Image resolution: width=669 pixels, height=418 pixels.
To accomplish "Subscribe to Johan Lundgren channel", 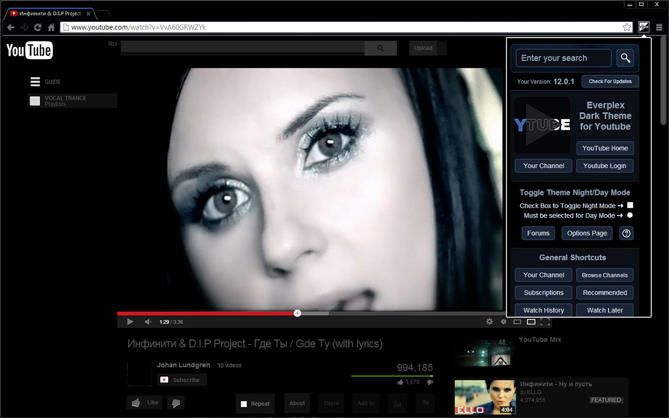I will point(182,380).
